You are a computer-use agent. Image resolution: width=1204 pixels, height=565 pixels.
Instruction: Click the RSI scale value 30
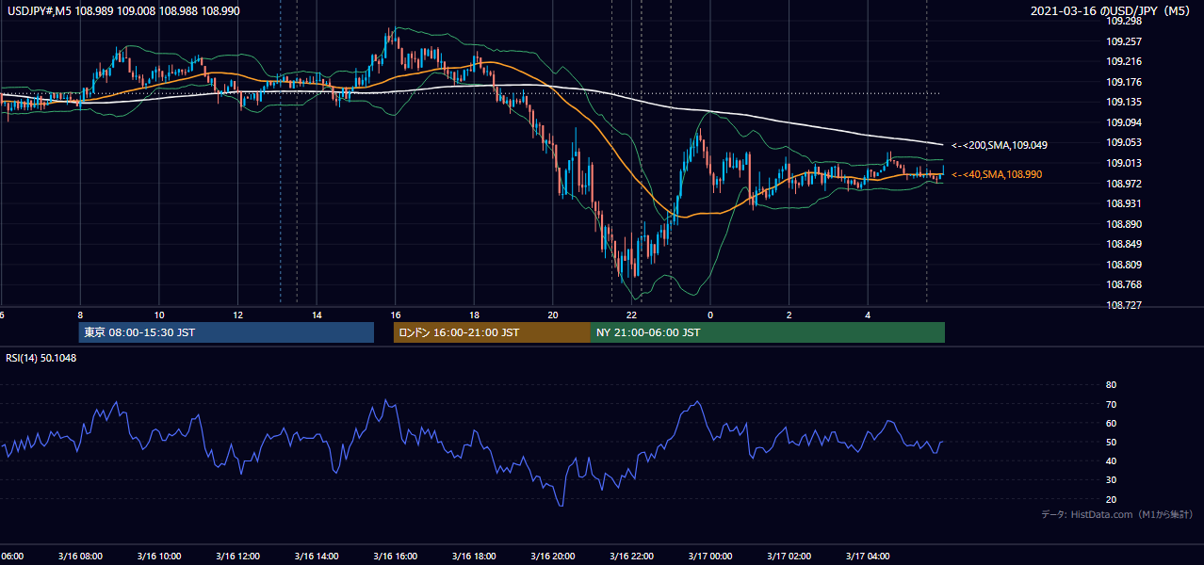(x=1111, y=480)
